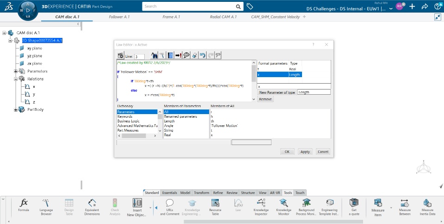The image size is (444, 224).
Task: Select the Essentials action bar tab
Action: pos(170,193)
